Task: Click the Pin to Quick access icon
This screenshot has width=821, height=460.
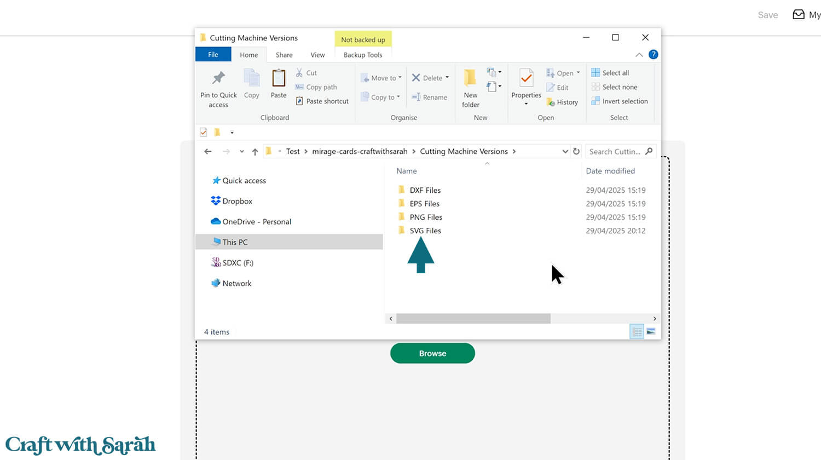Action: [218, 78]
